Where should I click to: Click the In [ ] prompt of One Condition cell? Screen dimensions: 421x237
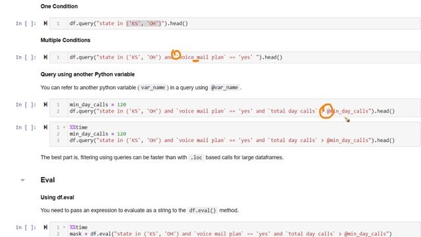click(26, 24)
